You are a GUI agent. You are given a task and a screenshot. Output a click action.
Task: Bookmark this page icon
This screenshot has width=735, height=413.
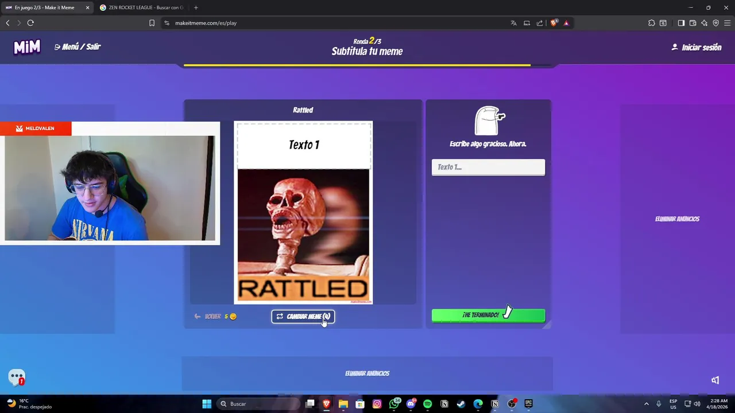click(x=152, y=23)
